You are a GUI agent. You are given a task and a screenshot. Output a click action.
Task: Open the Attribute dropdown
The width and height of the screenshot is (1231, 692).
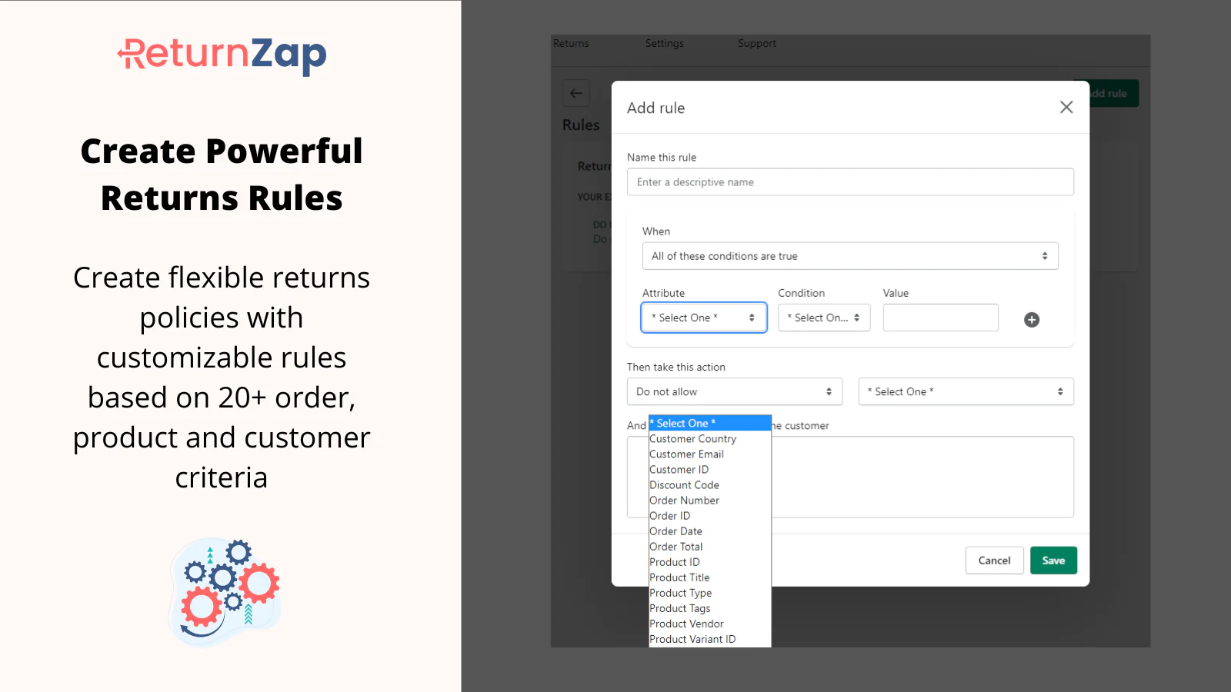[703, 318]
